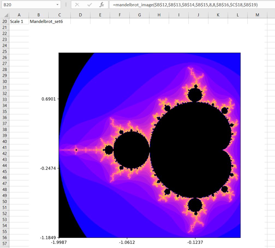The height and width of the screenshot is (248, 275).
Task: Click into the mandelbrot_image formula text
Action: 186,5
